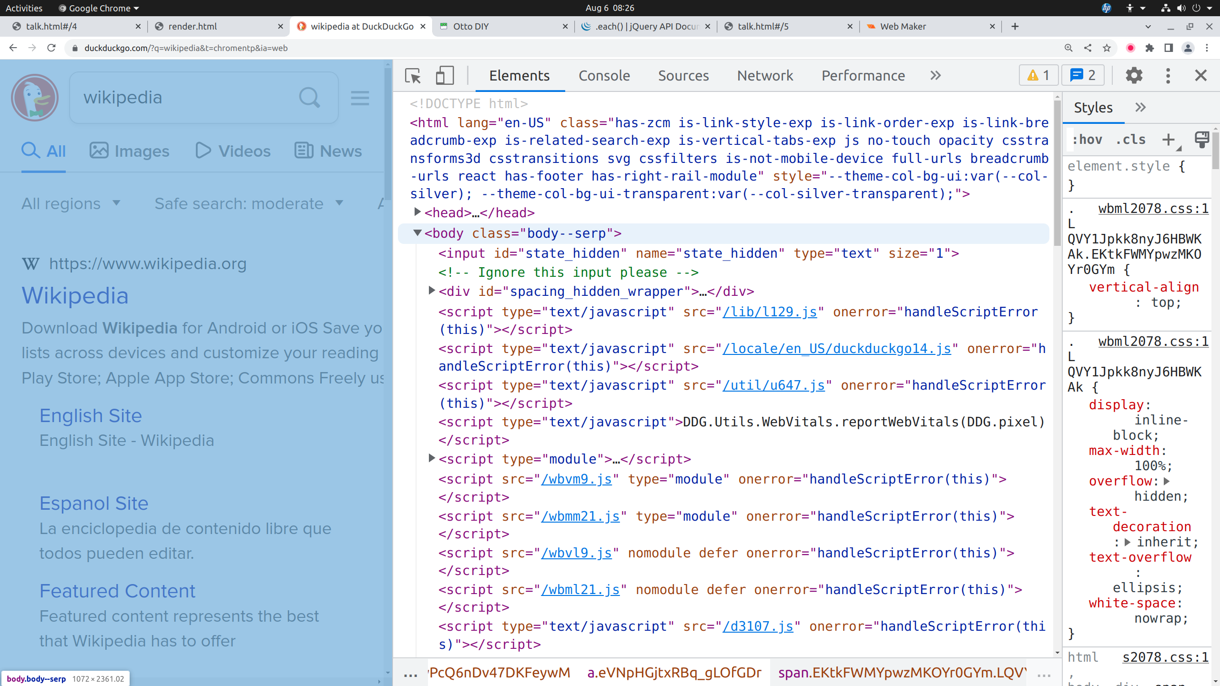Viewport: 1220px width, 686px height.
Task: Open DevTools settings gear
Action: point(1134,76)
